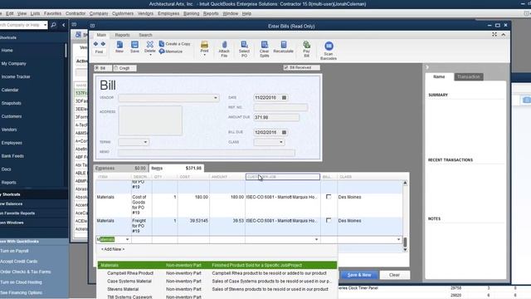This screenshot has width=531, height=299.
Task: Switch to the Search ribbon tab
Action: click(x=145, y=35)
